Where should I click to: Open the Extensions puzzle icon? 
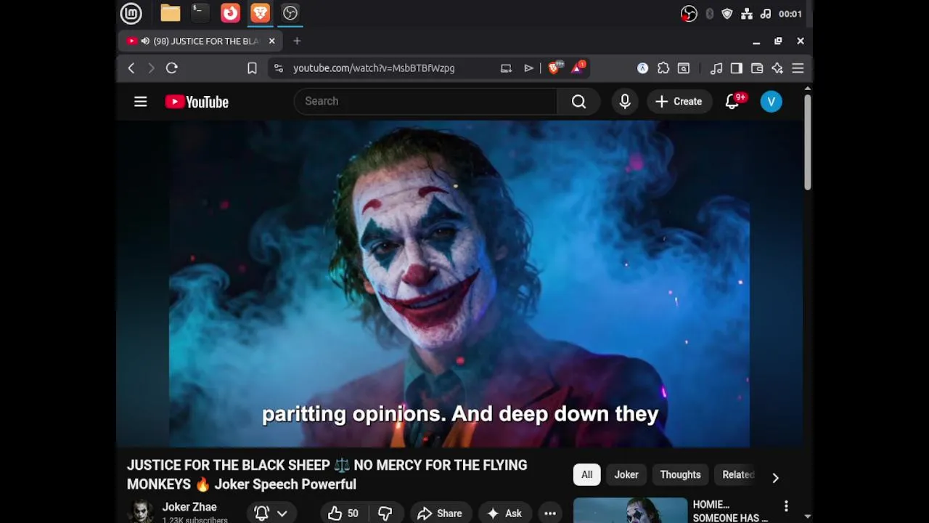663,68
